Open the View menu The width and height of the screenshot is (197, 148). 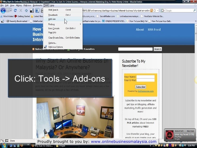[12, 5]
